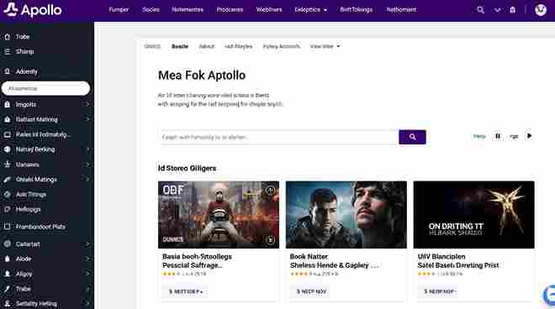Open UItV Blanciplen title link
The image size is (555, 309).
pos(458,261)
